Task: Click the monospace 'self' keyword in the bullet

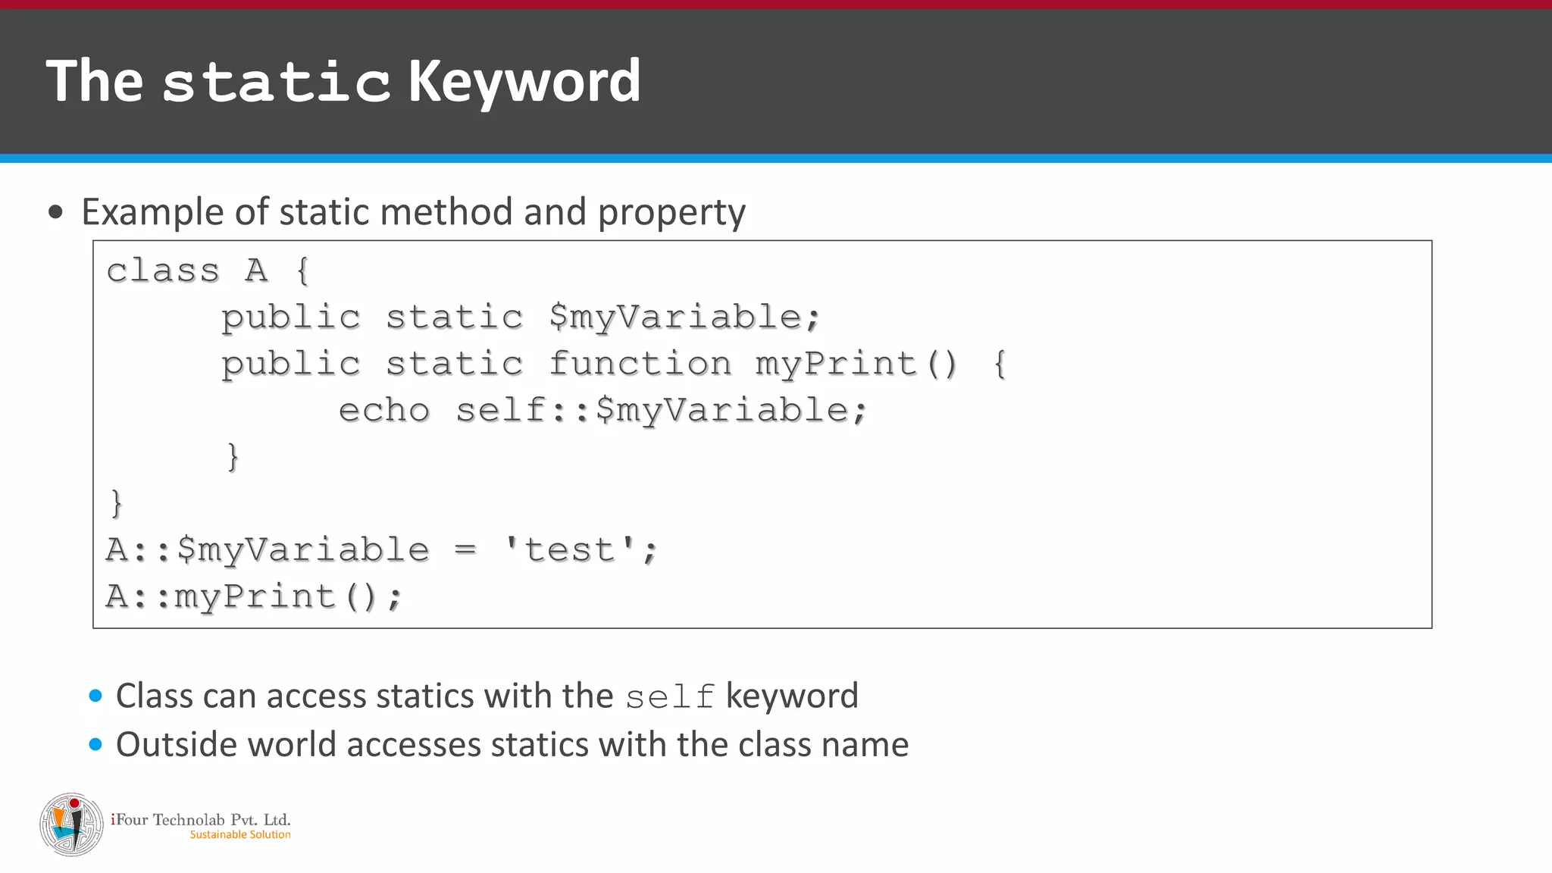Action: coord(670,697)
